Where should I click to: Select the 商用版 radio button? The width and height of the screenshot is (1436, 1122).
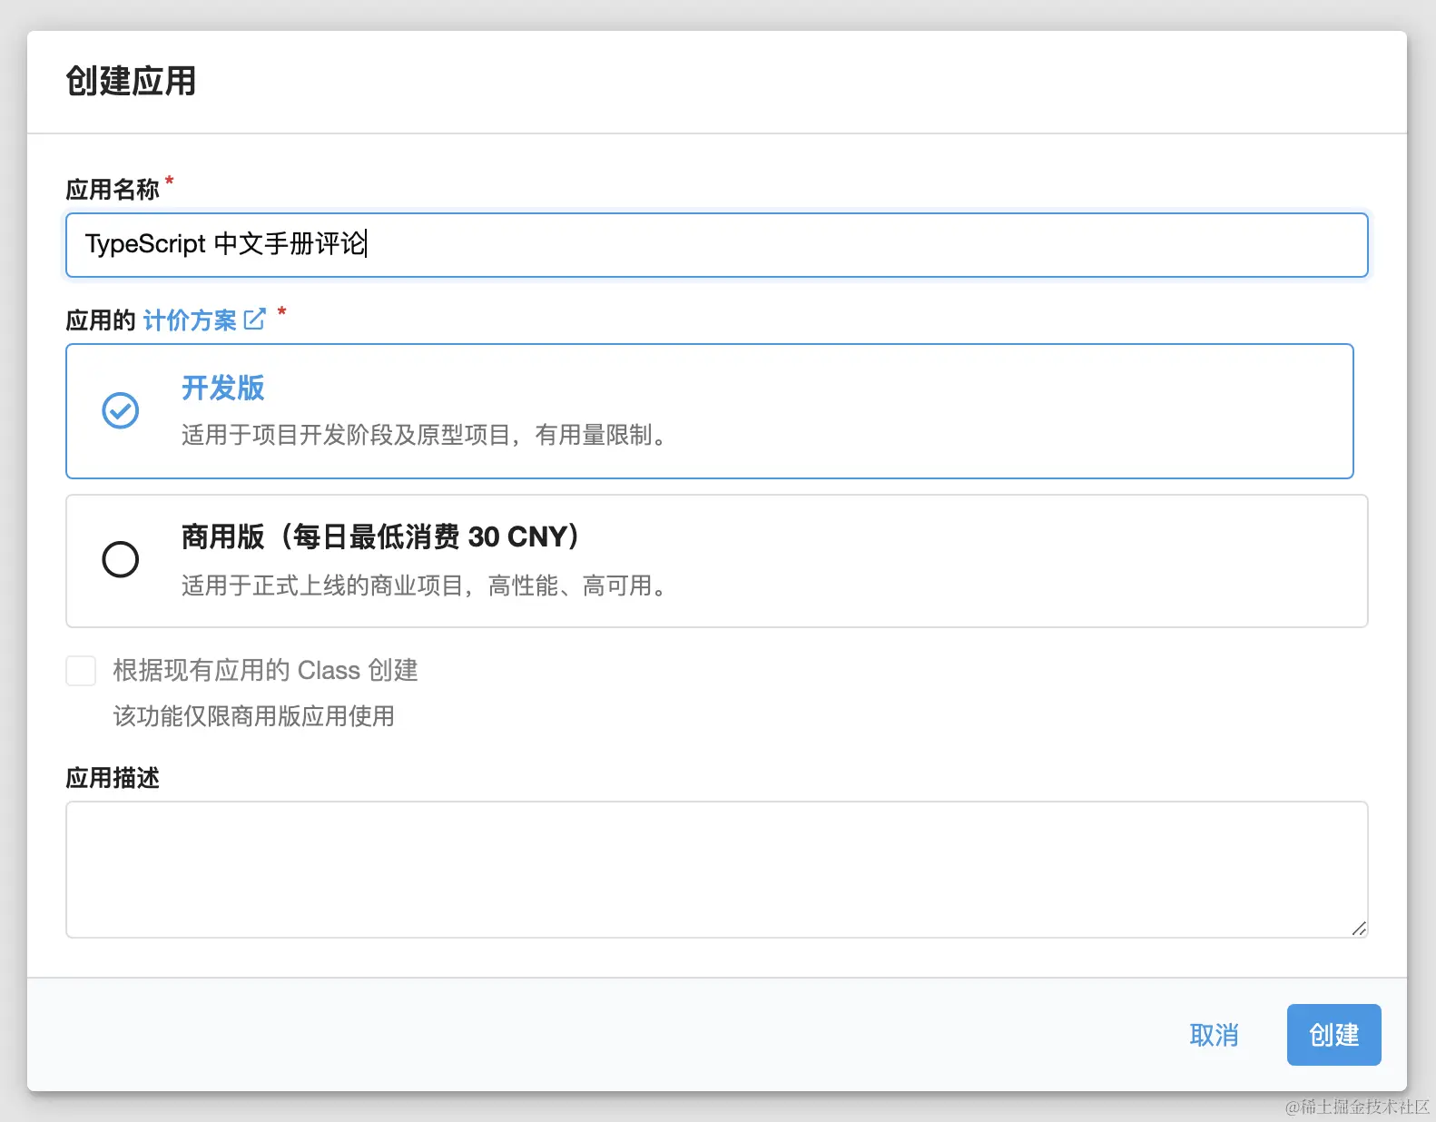click(x=120, y=559)
